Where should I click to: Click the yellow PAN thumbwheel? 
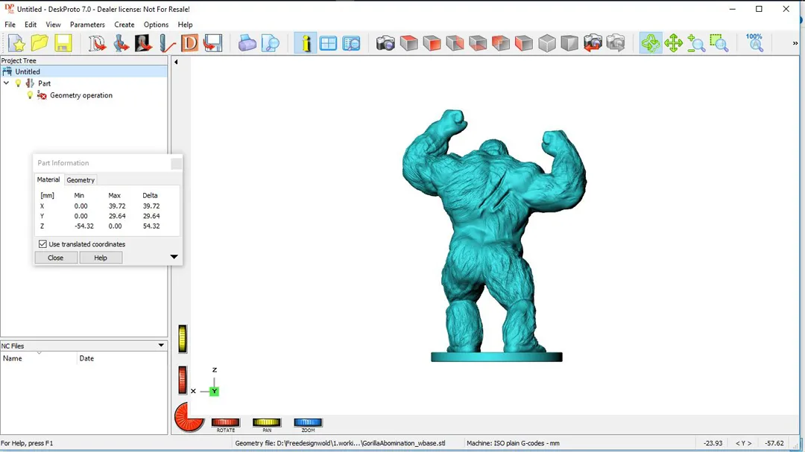coord(266,422)
